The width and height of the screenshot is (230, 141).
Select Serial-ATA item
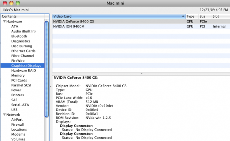[20, 105]
